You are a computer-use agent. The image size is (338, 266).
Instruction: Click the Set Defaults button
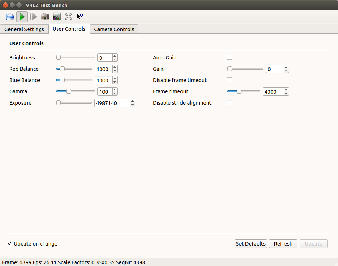point(251,244)
